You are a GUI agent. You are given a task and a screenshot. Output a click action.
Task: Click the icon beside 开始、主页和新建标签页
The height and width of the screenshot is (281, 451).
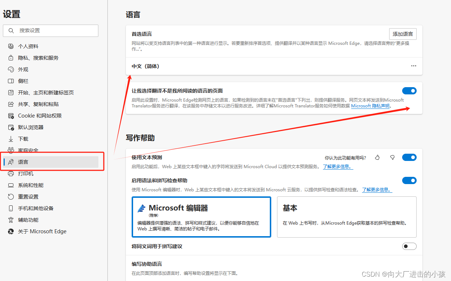(x=11, y=93)
